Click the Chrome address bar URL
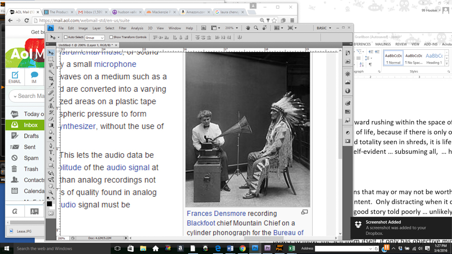Image resolution: width=452 pixels, height=254 pixels. coord(85,21)
